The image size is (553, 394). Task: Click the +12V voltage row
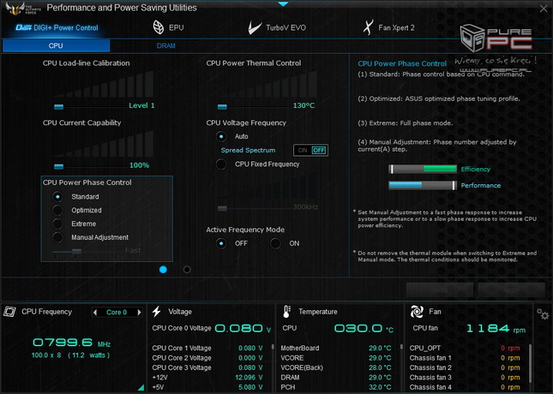(207, 378)
